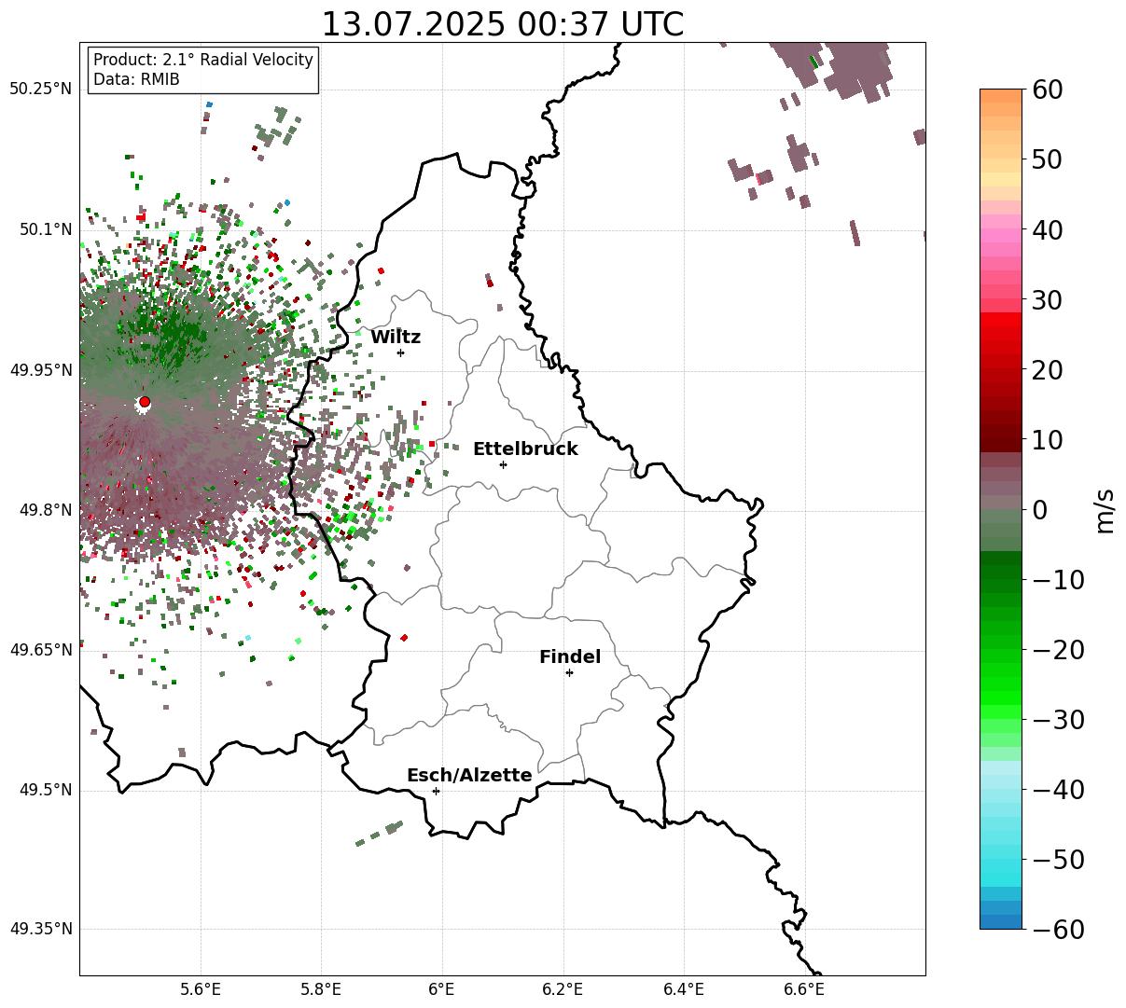Viewport: 1126px width, 1008px height.
Task: Click the colorbar tick label '60'
Action: (x=1050, y=90)
